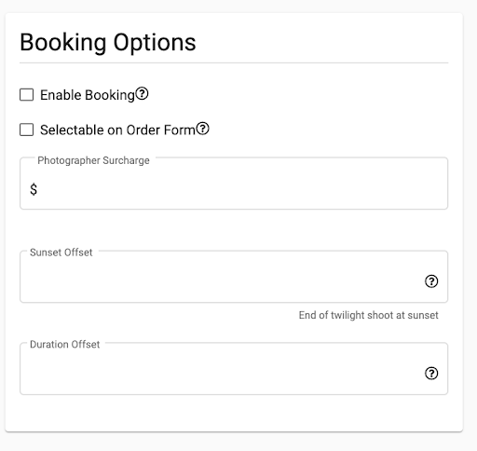Open the Duration Offset help icon

coord(431,374)
